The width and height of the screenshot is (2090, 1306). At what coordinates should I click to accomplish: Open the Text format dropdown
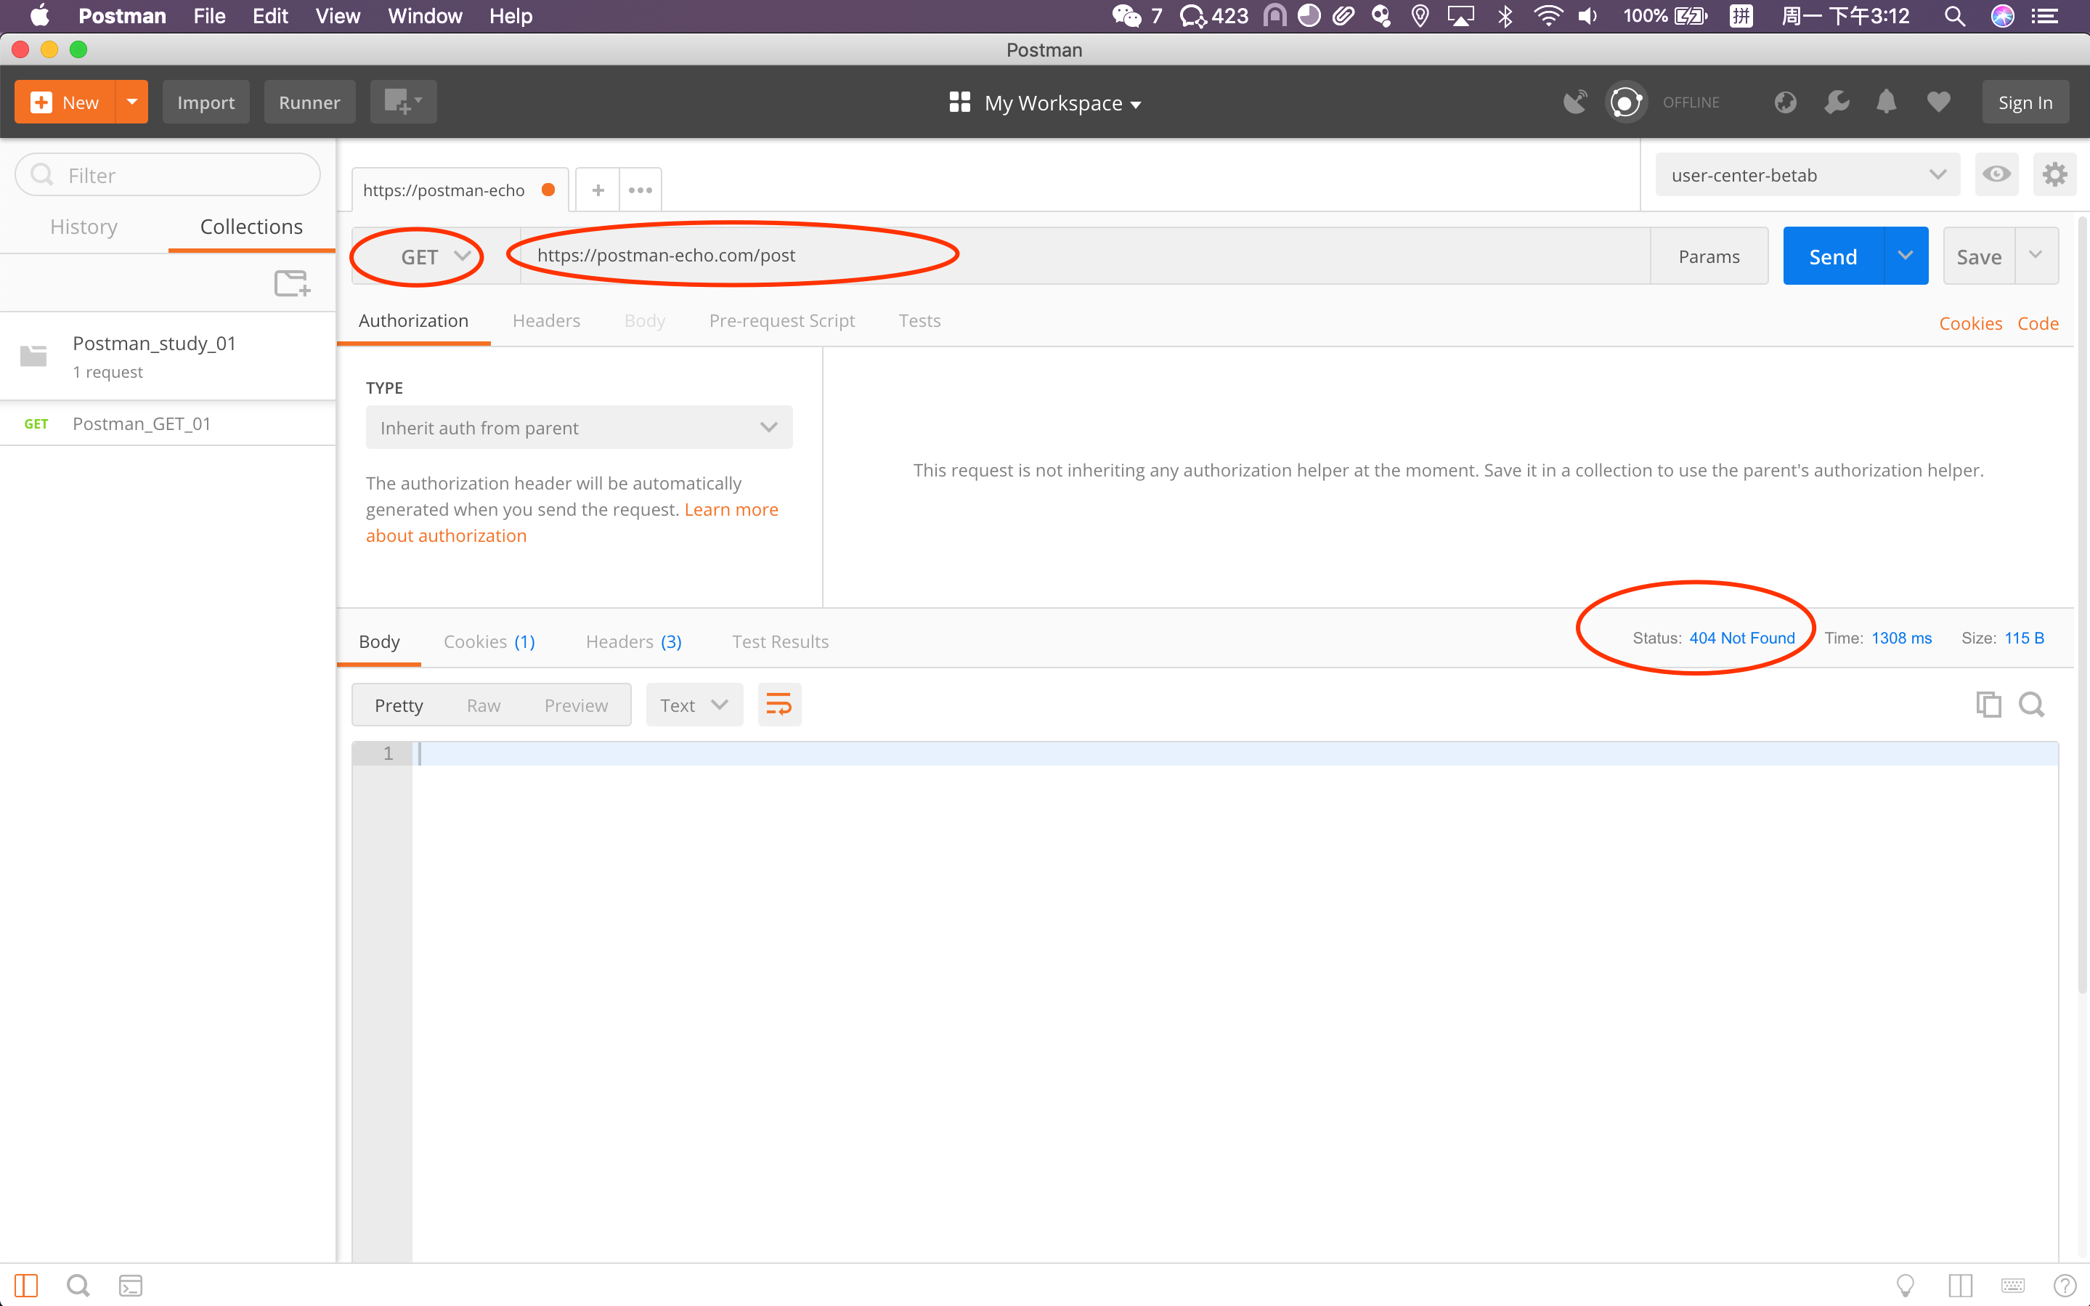click(x=694, y=705)
